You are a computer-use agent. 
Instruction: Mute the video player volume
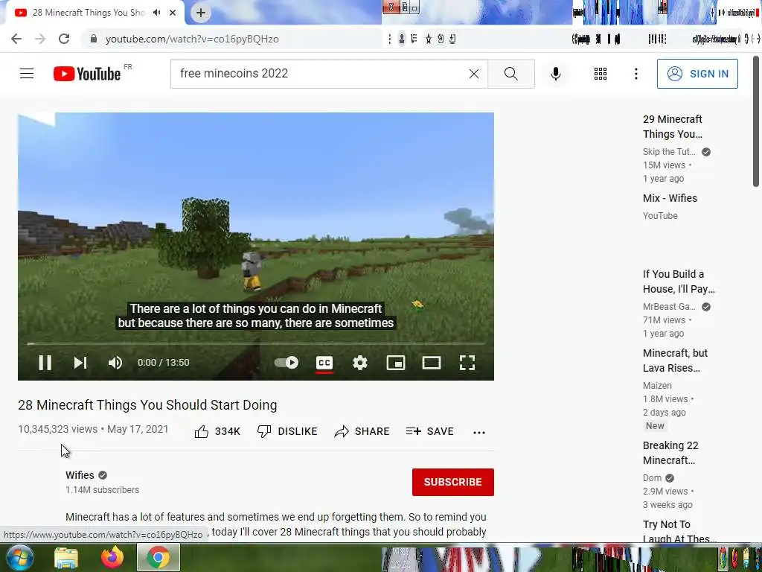coord(115,363)
